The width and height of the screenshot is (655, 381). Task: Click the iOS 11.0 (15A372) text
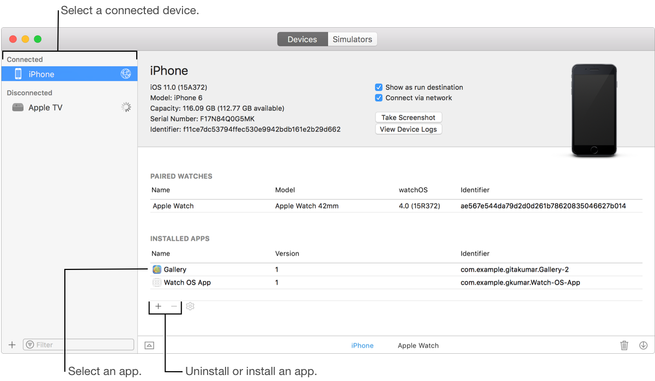click(179, 87)
